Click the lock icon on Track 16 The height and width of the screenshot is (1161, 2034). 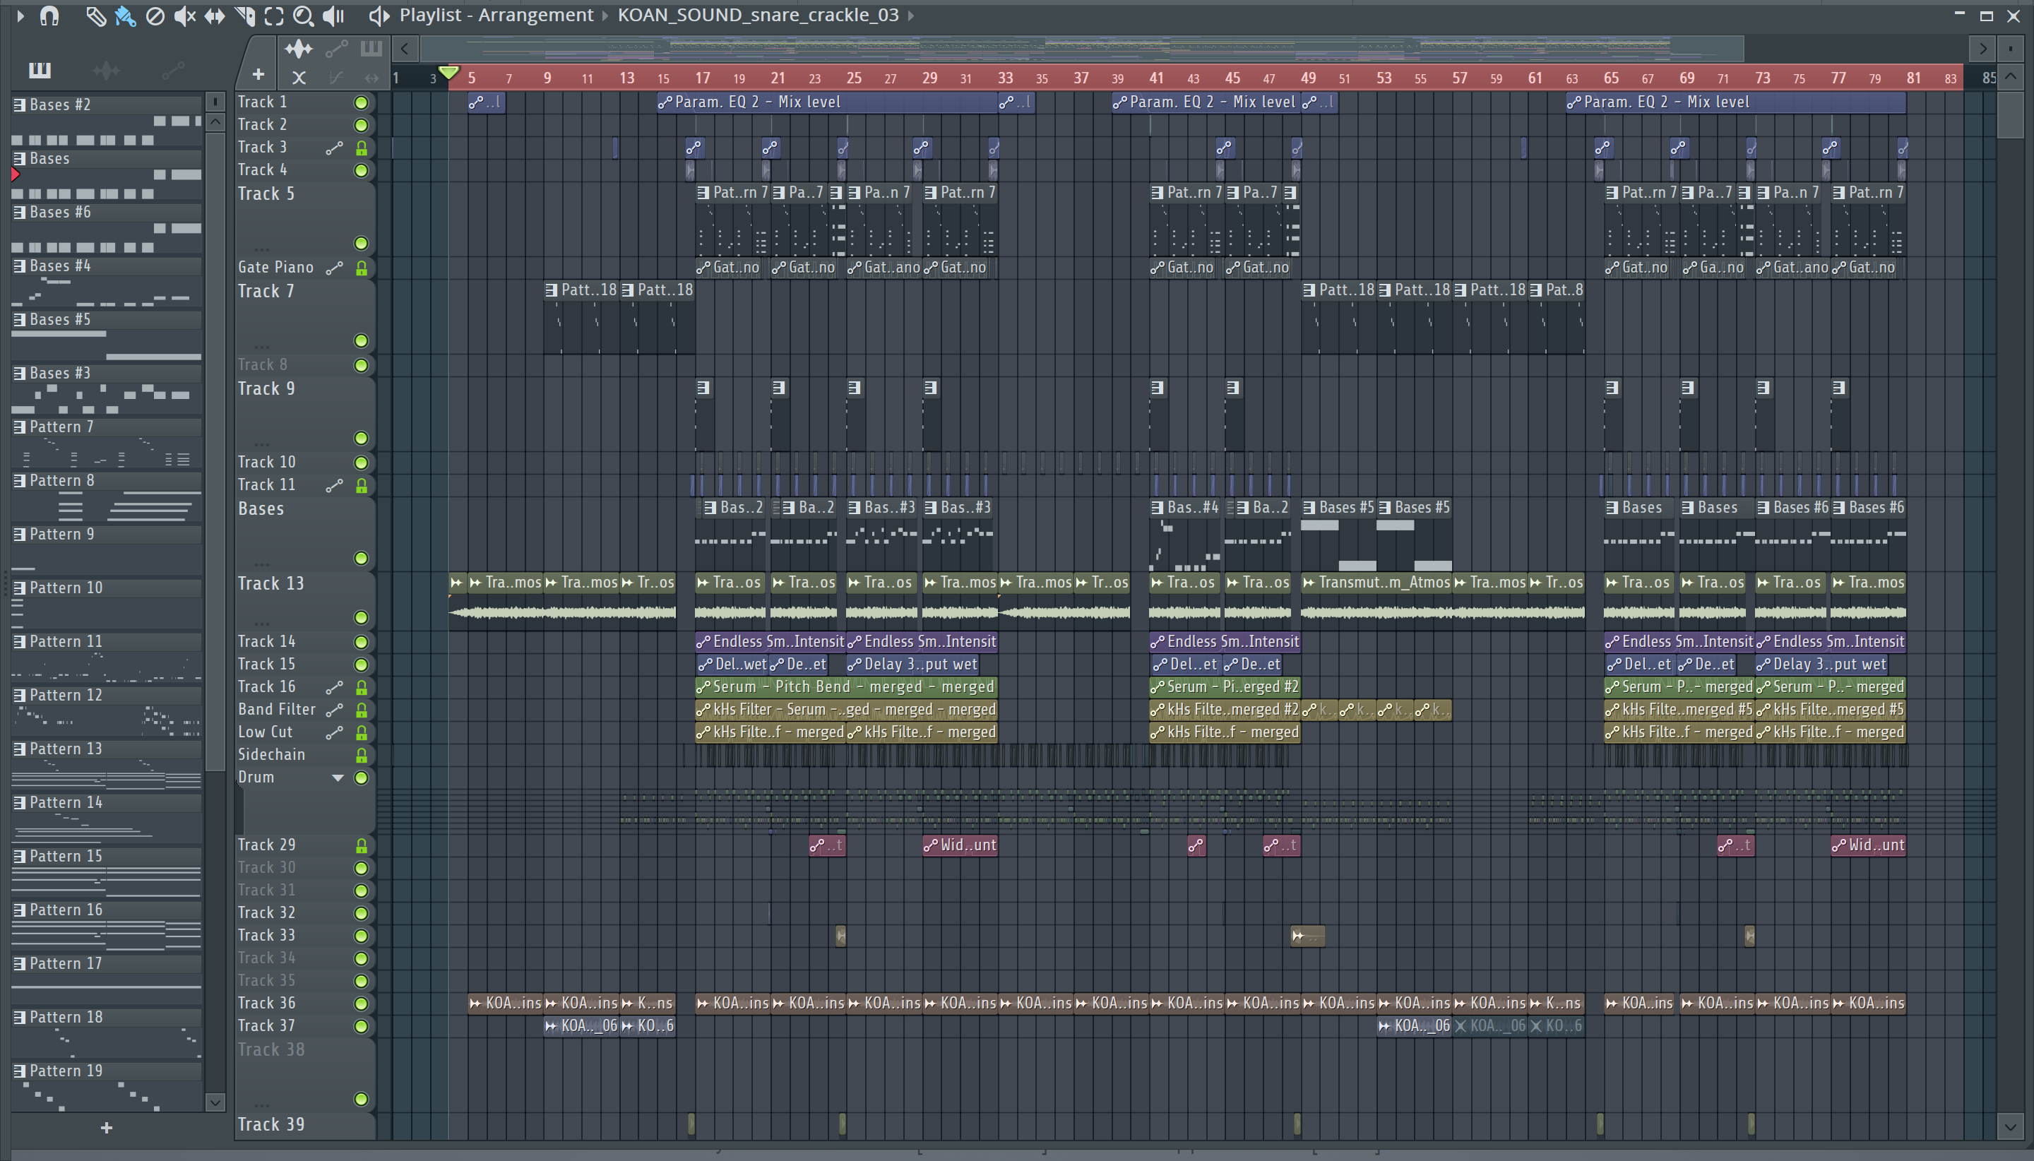point(361,686)
